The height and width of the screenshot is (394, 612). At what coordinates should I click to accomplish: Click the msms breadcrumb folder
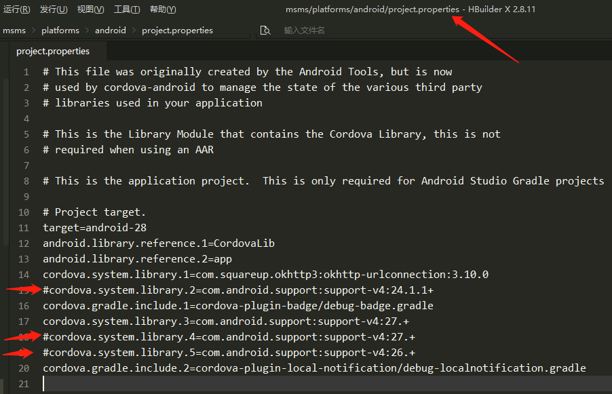[x=14, y=31]
